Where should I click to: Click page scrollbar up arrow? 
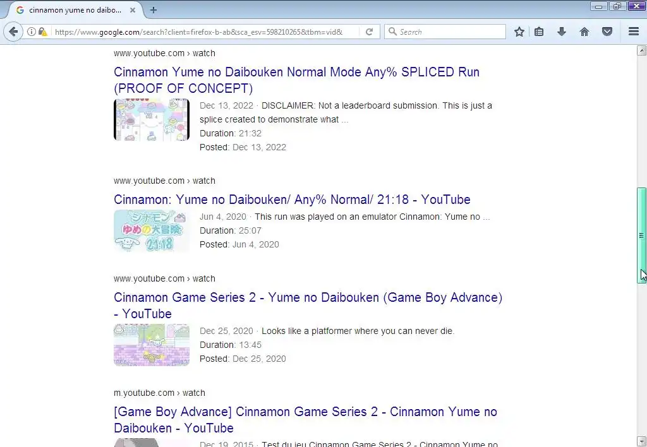point(641,51)
